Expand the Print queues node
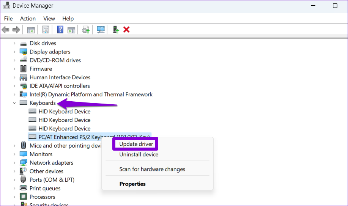The image size is (348, 206). tap(14, 188)
